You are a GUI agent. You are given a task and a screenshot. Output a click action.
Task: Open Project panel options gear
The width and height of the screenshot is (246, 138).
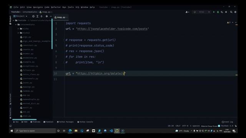click(x=47, y=16)
